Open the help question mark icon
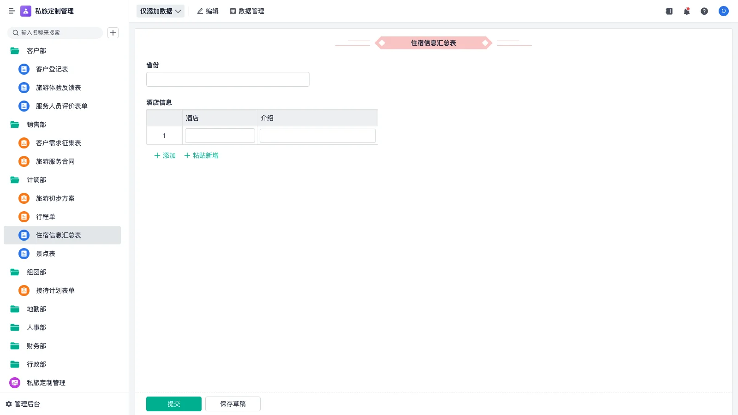The image size is (738, 415). pyautogui.click(x=704, y=11)
